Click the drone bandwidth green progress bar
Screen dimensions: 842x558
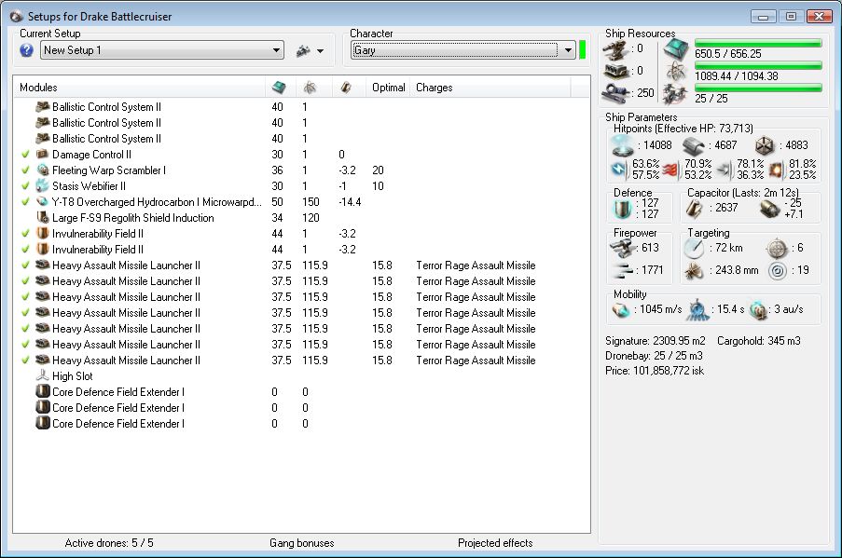(758, 88)
